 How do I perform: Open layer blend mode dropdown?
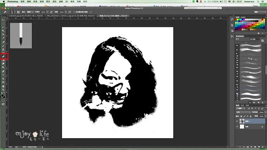[x=243, y=112]
